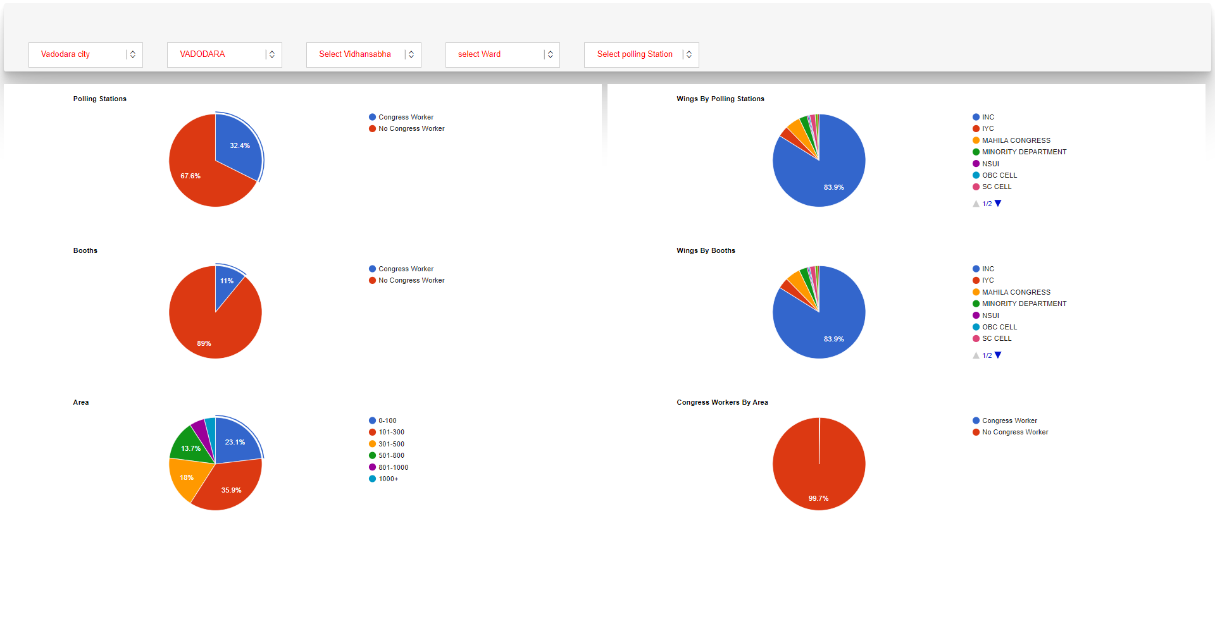Click the 1000+ legend entry in Area chart

[x=388, y=479]
